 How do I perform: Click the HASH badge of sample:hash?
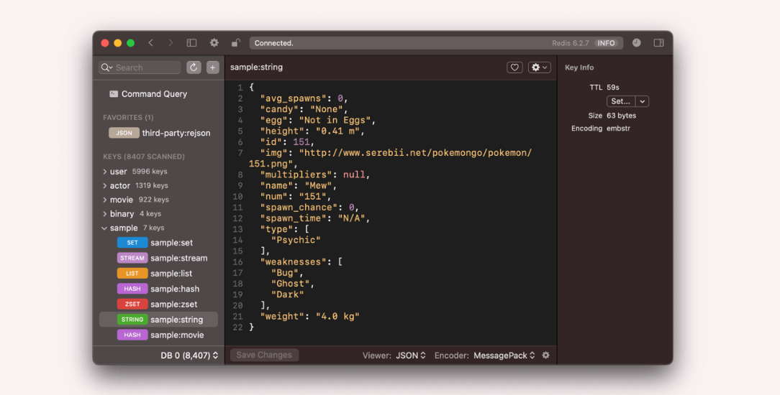[132, 289]
